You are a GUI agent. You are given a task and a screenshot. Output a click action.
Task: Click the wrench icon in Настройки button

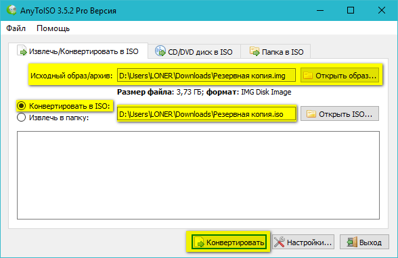pos(280,242)
